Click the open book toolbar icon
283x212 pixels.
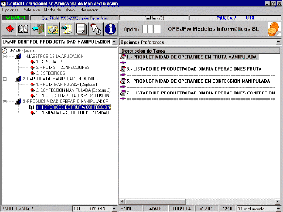pyautogui.click(x=23, y=29)
